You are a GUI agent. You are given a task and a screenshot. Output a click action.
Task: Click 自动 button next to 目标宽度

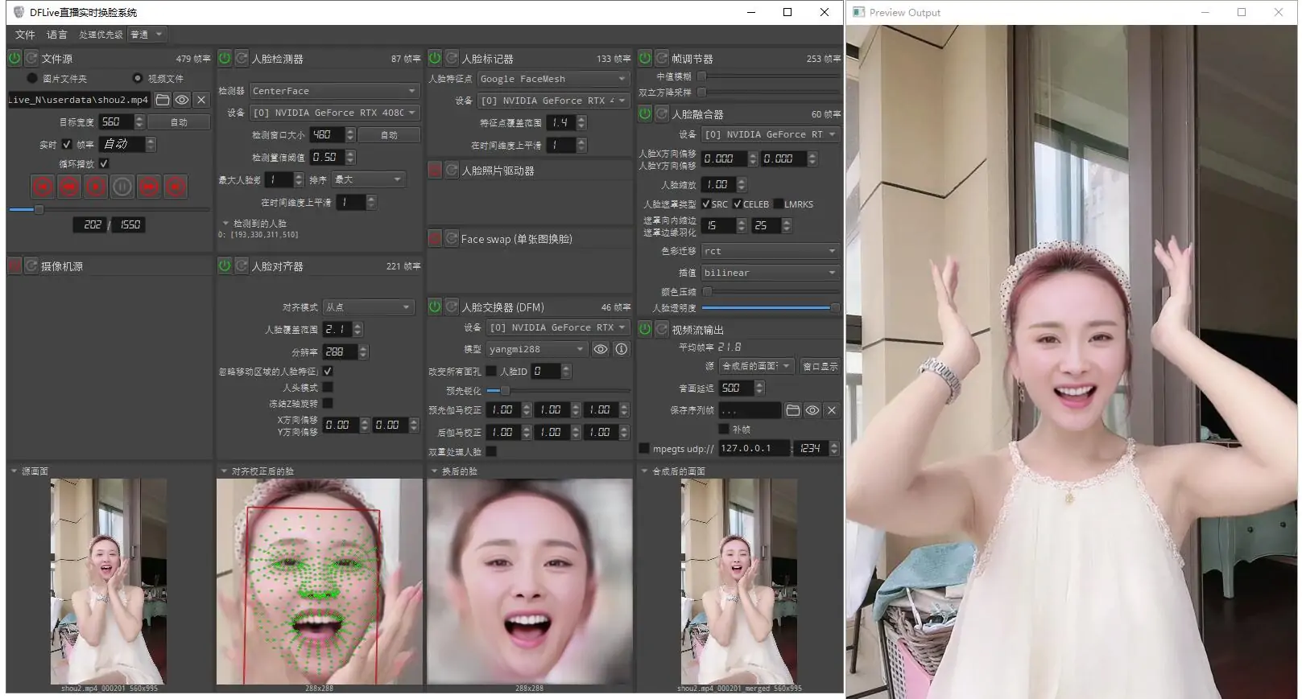179,122
